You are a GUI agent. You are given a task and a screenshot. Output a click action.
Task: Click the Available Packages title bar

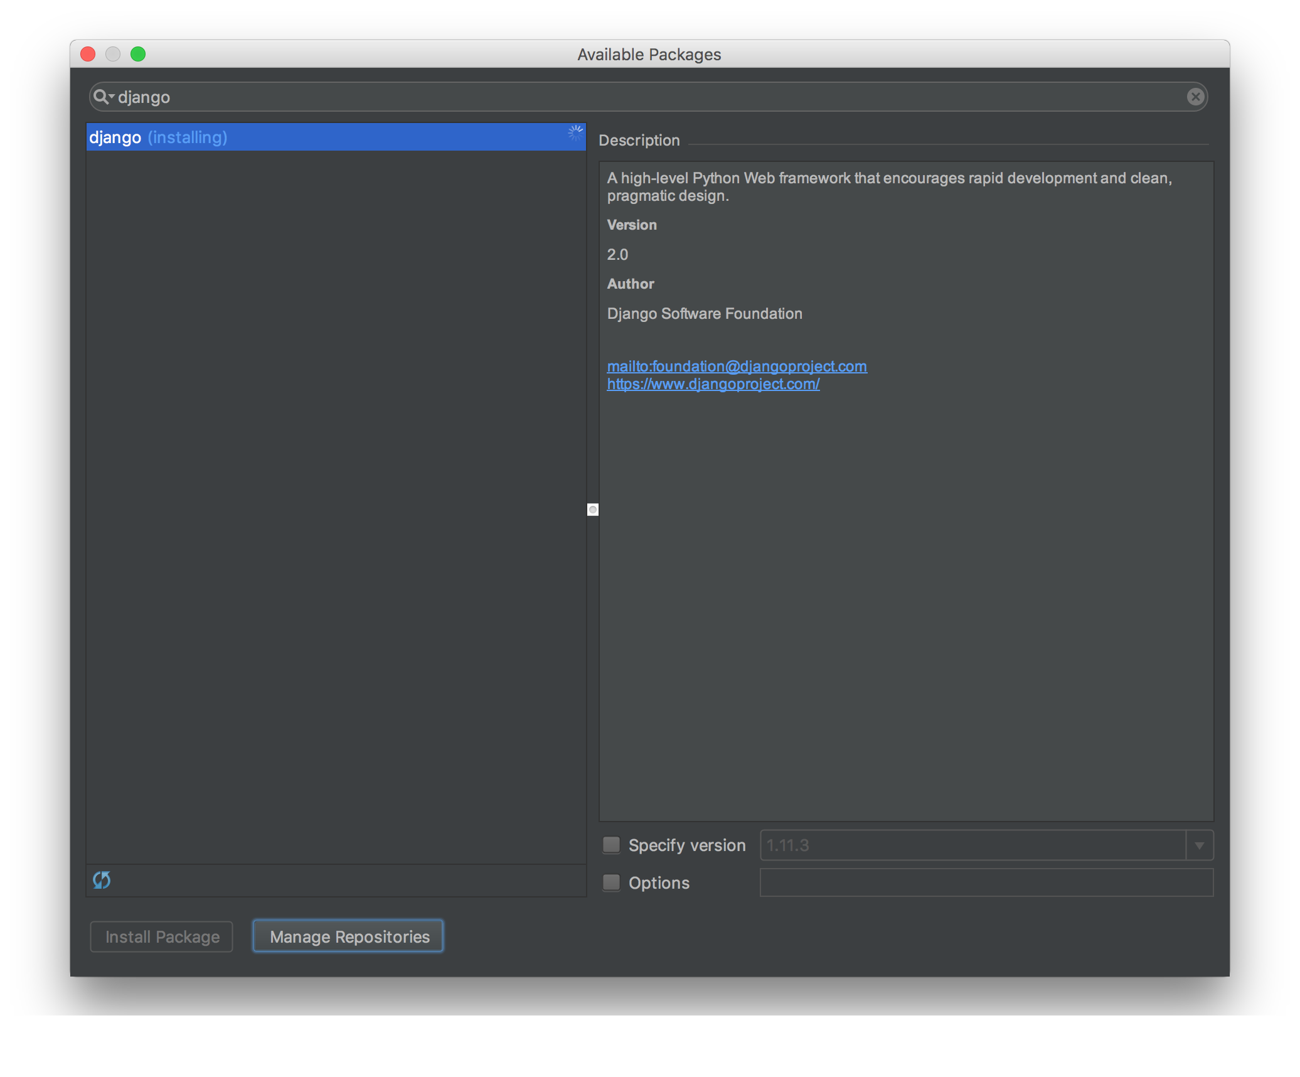point(649,55)
